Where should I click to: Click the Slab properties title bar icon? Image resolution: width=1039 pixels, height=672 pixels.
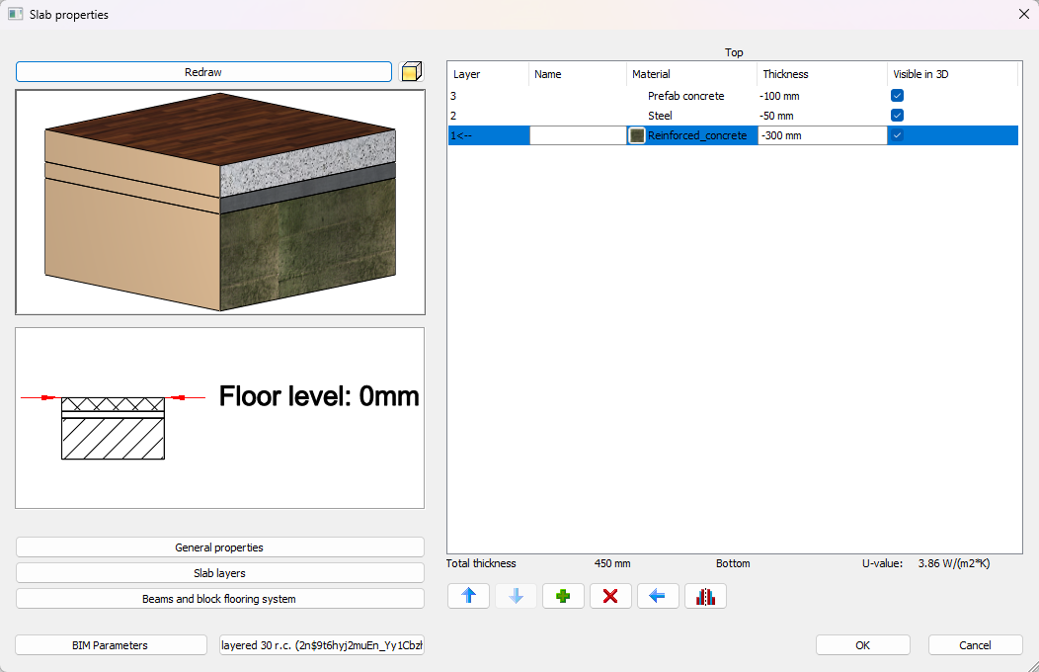coord(14,14)
